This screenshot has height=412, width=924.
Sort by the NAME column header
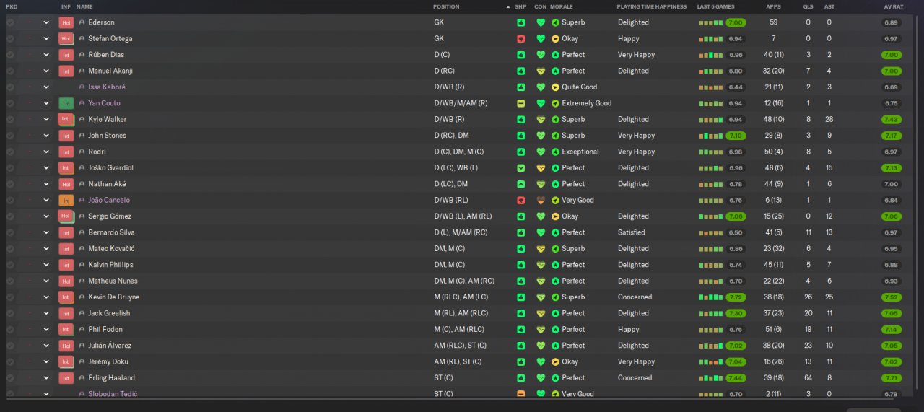84,6
